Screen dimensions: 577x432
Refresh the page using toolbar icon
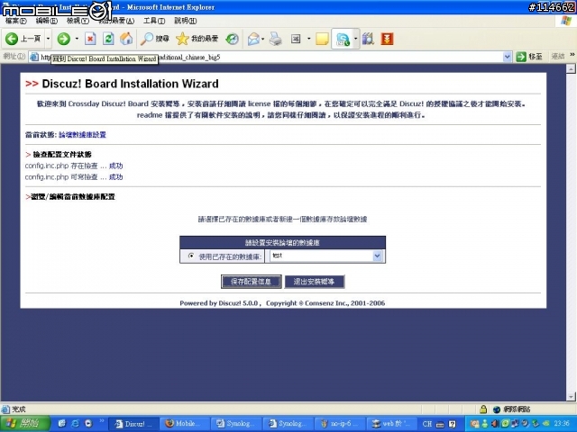(108, 39)
